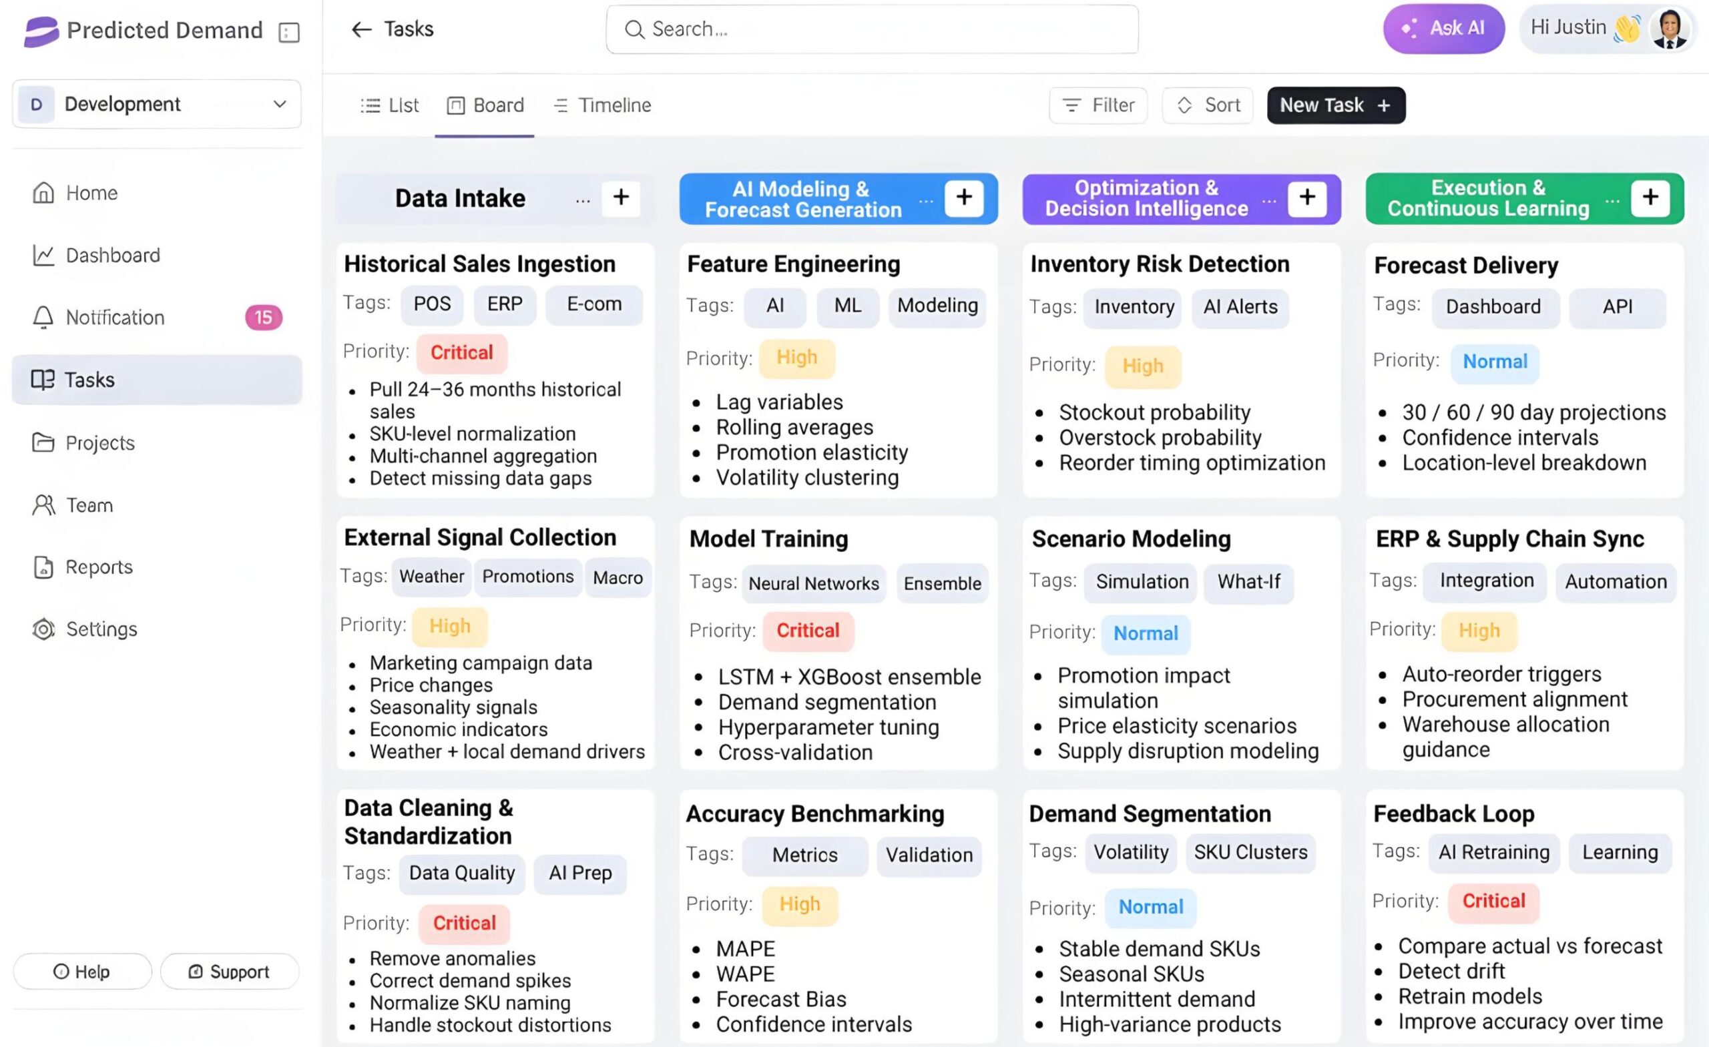Click the New Task button
Image resolution: width=1709 pixels, height=1047 pixels.
(x=1336, y=105)
